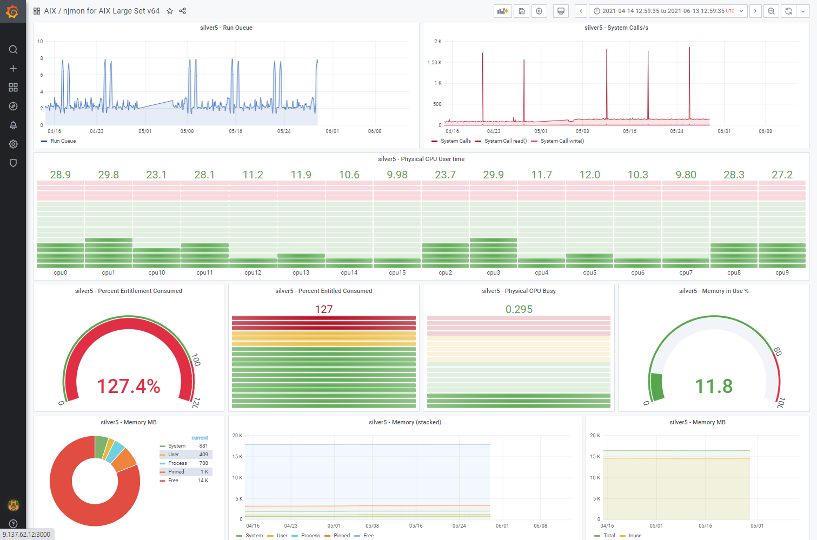
Task: Click the 127 Percent Entitled Consumed value
Action: pos(324,309)
